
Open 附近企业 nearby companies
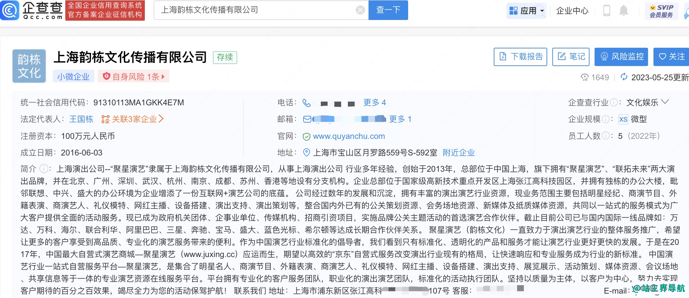(459, 153)
